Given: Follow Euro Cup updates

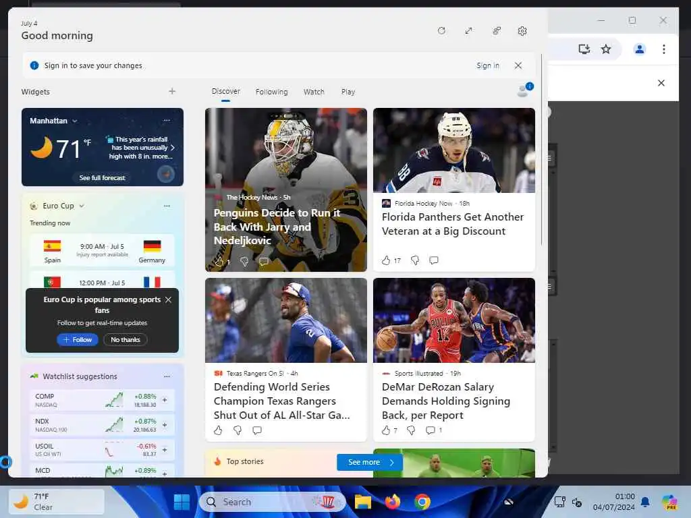Looking at the screenshot, I should click(78, 340).
